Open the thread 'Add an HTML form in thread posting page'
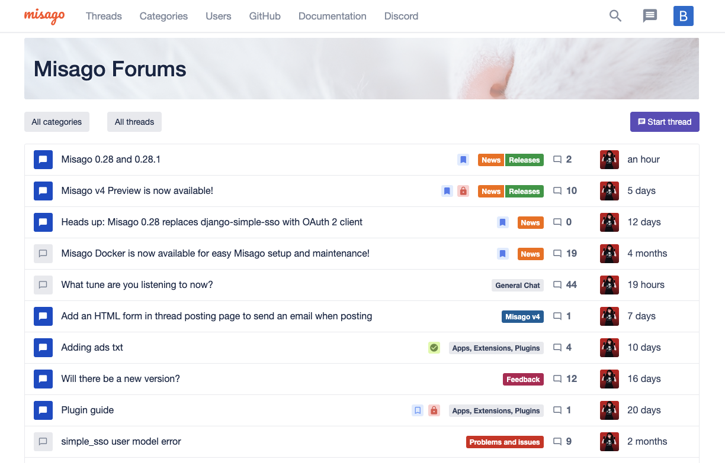The height and width of the screenshot is (463, 725). point(216,316)
